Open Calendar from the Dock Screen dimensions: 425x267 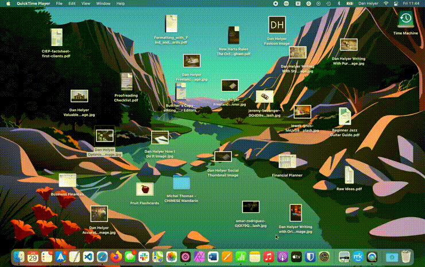coord(33,257)
